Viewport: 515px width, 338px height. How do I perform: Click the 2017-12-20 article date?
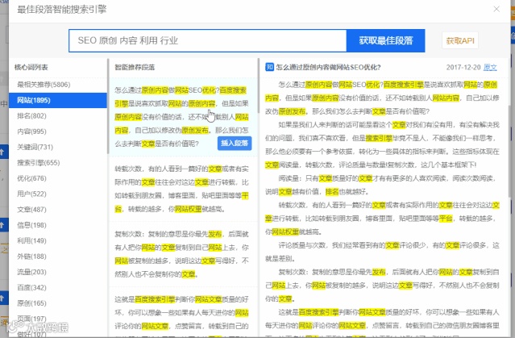coord(463,68)
